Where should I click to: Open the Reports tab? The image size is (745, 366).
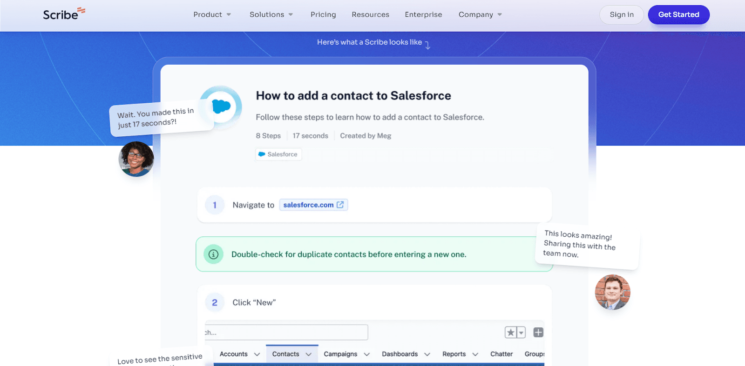tap(454, 354)
